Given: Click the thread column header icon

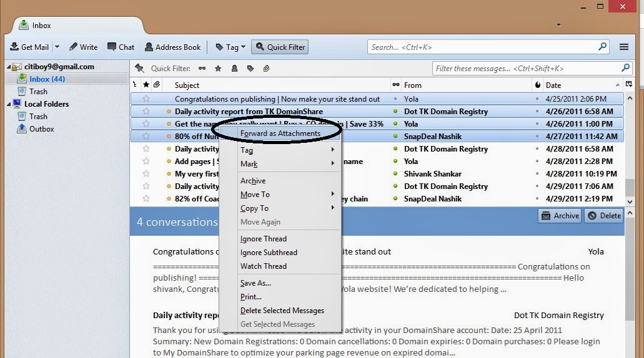Looking at the screenshot, I should click(x=135, y=84).
